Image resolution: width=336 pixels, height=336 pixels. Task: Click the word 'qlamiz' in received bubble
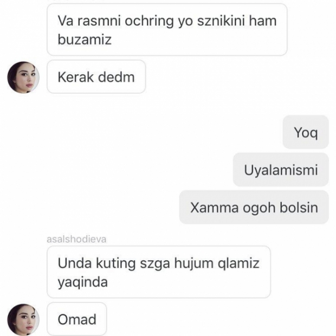point(238,263)
